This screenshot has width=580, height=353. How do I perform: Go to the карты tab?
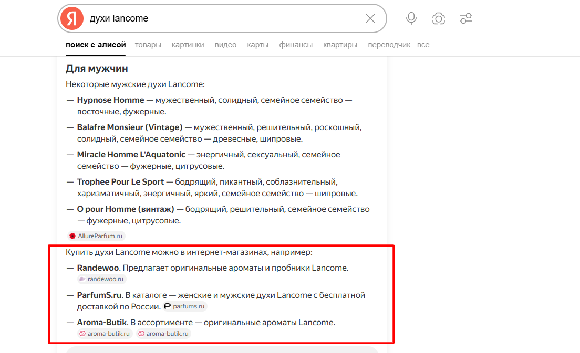click(258, 45)
